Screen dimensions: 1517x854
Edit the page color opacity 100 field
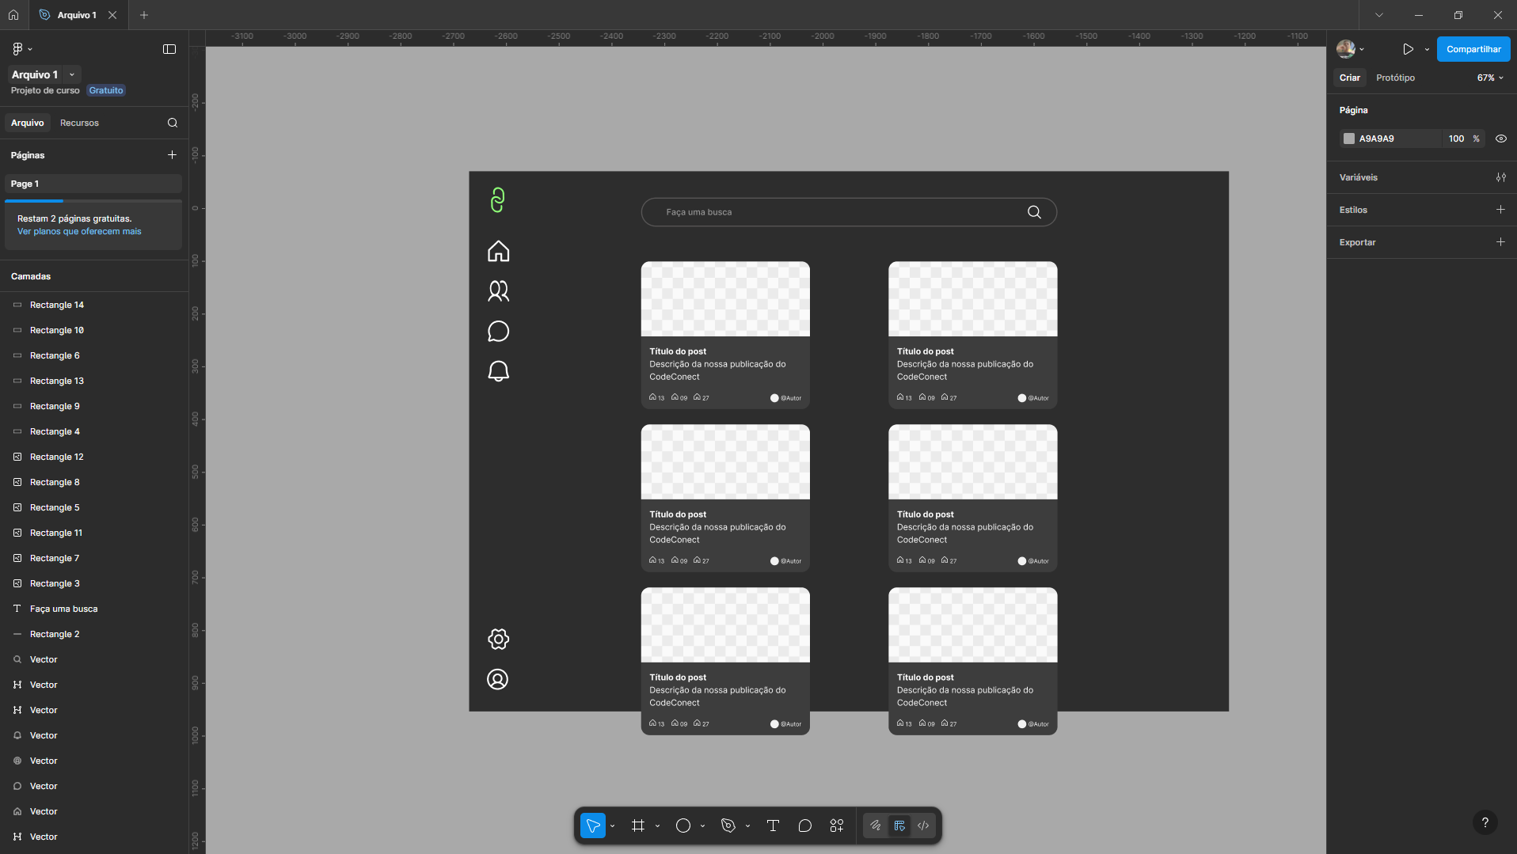point(1456,139)
